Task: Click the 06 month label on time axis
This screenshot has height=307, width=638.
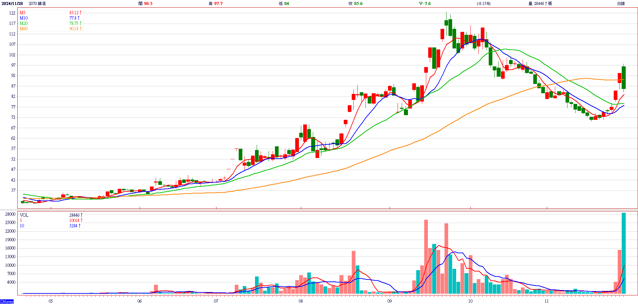Action: pos(140,301)
